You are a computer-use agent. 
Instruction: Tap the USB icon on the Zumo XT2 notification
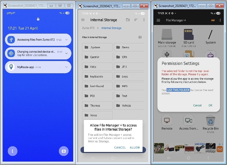11,40
